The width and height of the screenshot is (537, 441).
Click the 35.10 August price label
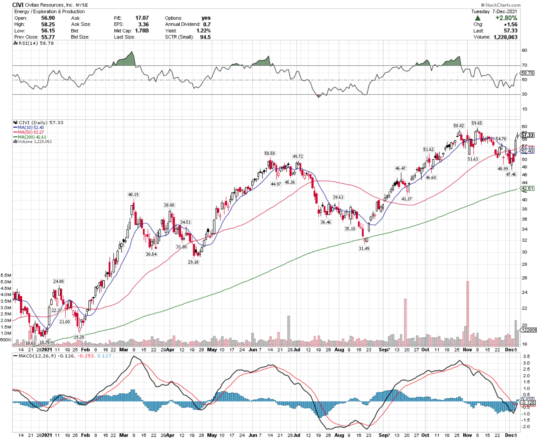(x=350, y=229)
